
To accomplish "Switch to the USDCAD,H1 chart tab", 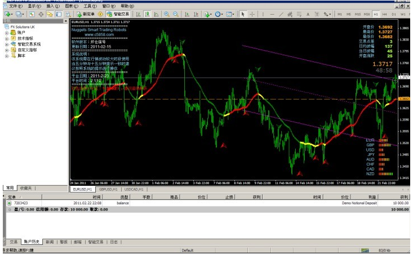I will pyautogui.click(x=134, y=189).
